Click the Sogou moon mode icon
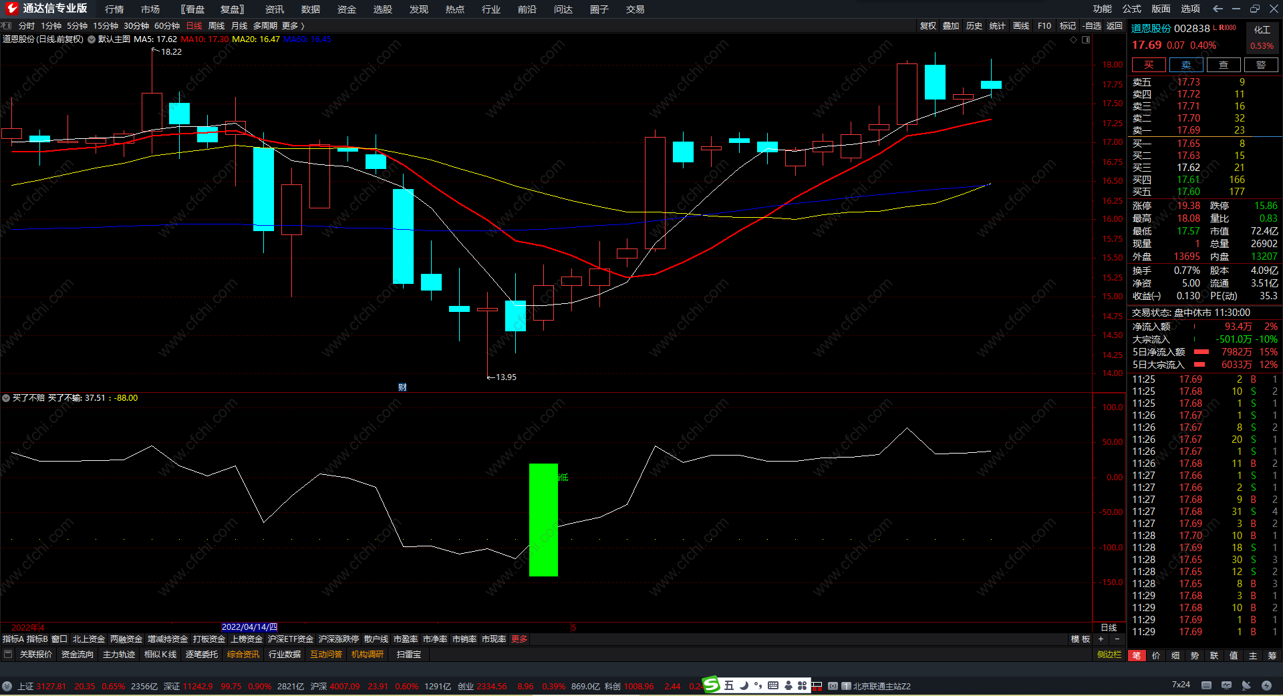Image resolution: width=1283 pixels, height=696 pixels. [744, 685]
